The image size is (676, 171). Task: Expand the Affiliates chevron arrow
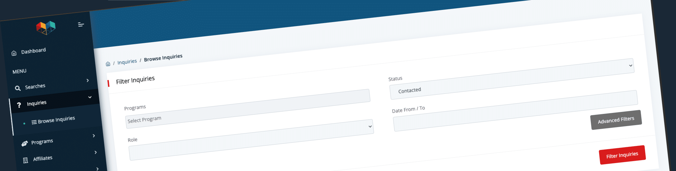coord(96,152)
